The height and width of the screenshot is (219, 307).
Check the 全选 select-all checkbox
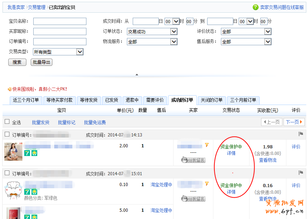[7, 122]
